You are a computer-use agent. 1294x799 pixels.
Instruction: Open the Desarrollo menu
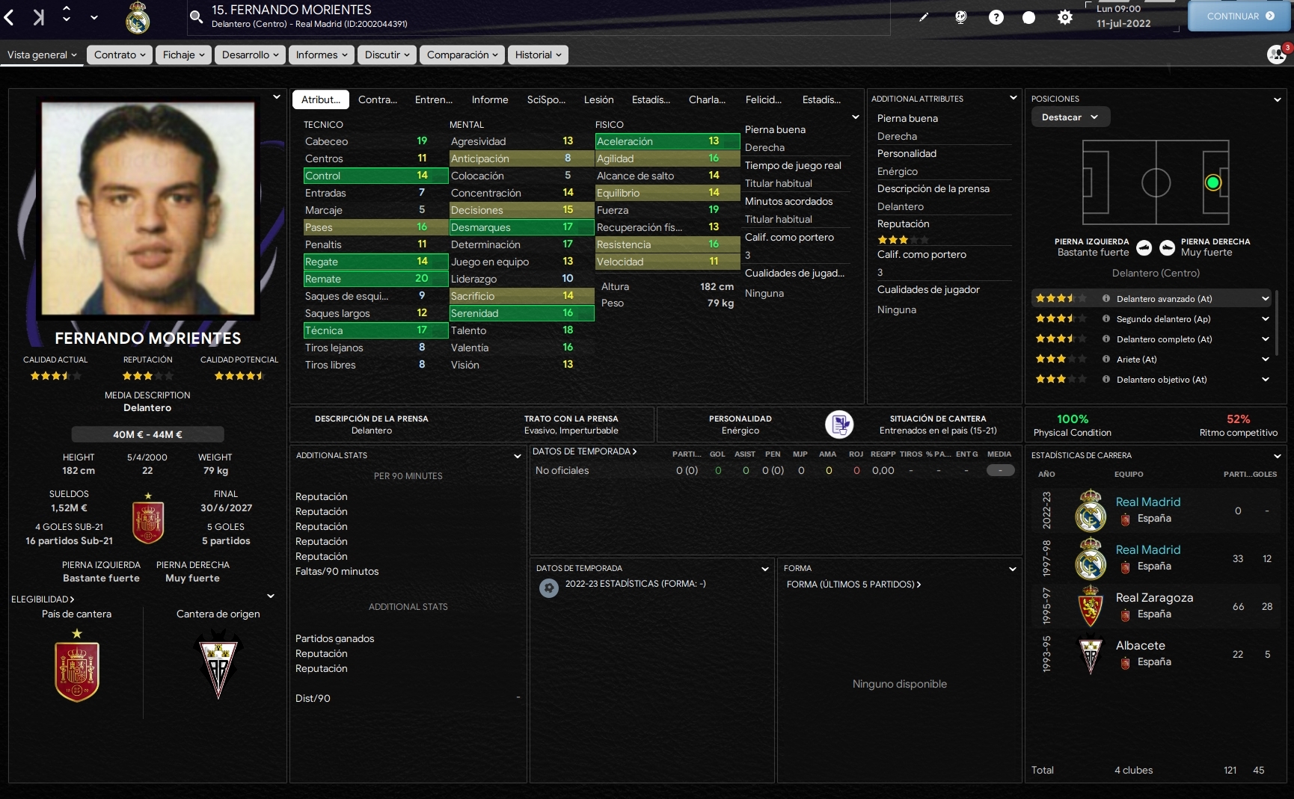251,55
